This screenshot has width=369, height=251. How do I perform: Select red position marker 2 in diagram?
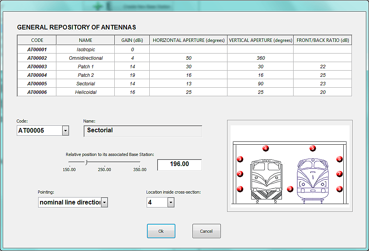pyautogui.click(x=240, y=174)
